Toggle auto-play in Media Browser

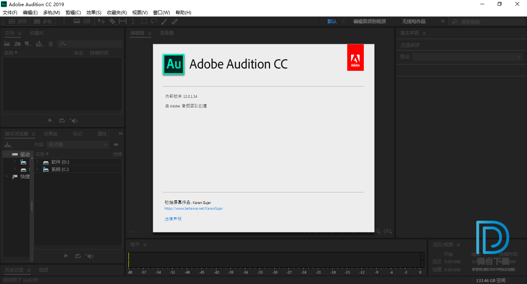point(90,256)
